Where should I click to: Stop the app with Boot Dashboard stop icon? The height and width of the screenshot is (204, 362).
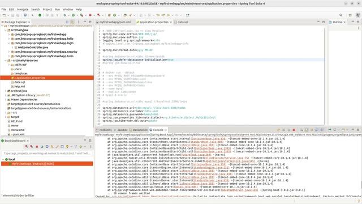click(37, 147)
